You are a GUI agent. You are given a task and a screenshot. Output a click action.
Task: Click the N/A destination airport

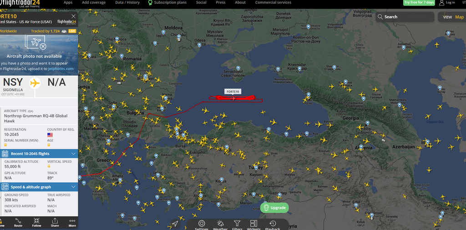[x=56, y=82]
